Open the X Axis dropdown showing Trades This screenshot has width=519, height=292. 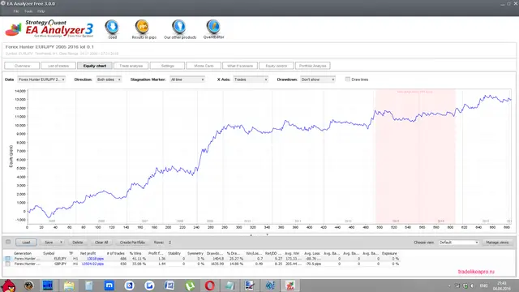(x=251, y=79)
